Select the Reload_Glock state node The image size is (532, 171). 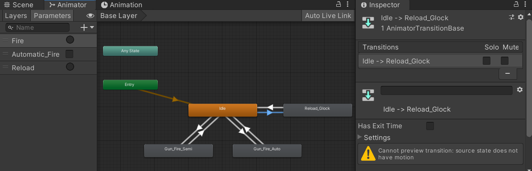tap(317, 110)
